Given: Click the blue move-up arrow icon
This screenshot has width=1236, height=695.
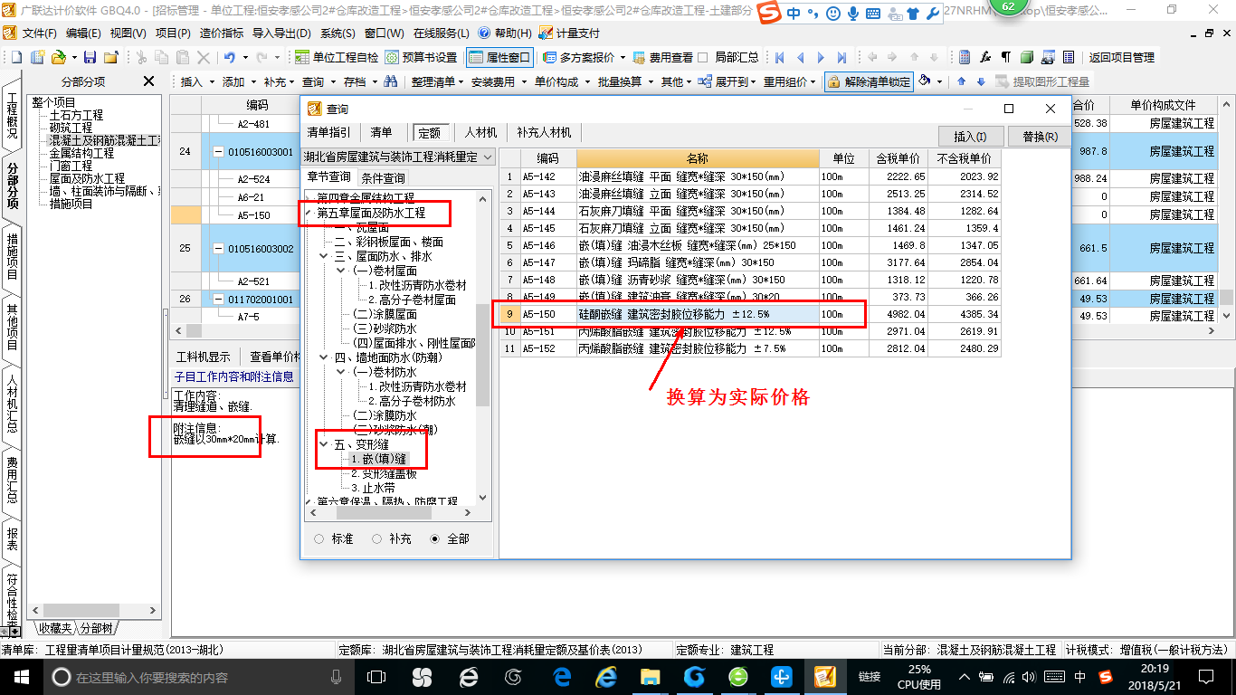Looking at the screenshot, I should [961, 81].
